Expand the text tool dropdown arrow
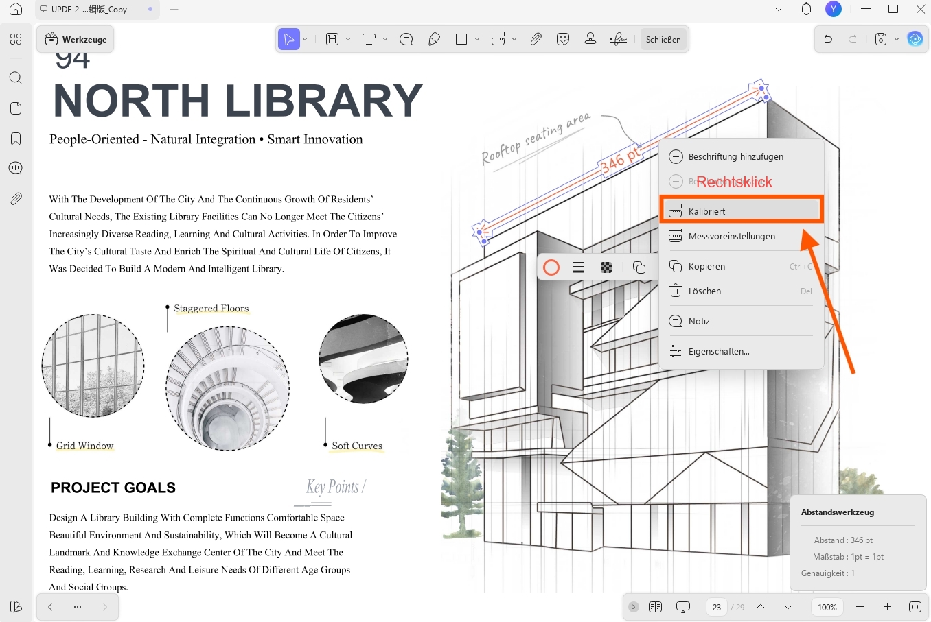 click(385, 39)
